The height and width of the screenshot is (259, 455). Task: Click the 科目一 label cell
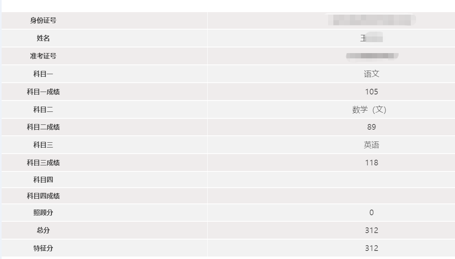[x=43, y=74]
